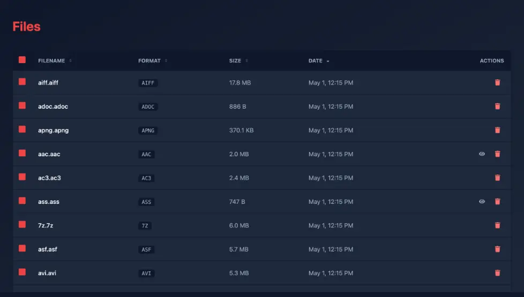Image resolution: width=524 pixels, height=297 pixels.
Task: Click the 7z.7z filename
Action: pyautogui.click(x=46, y=226)
